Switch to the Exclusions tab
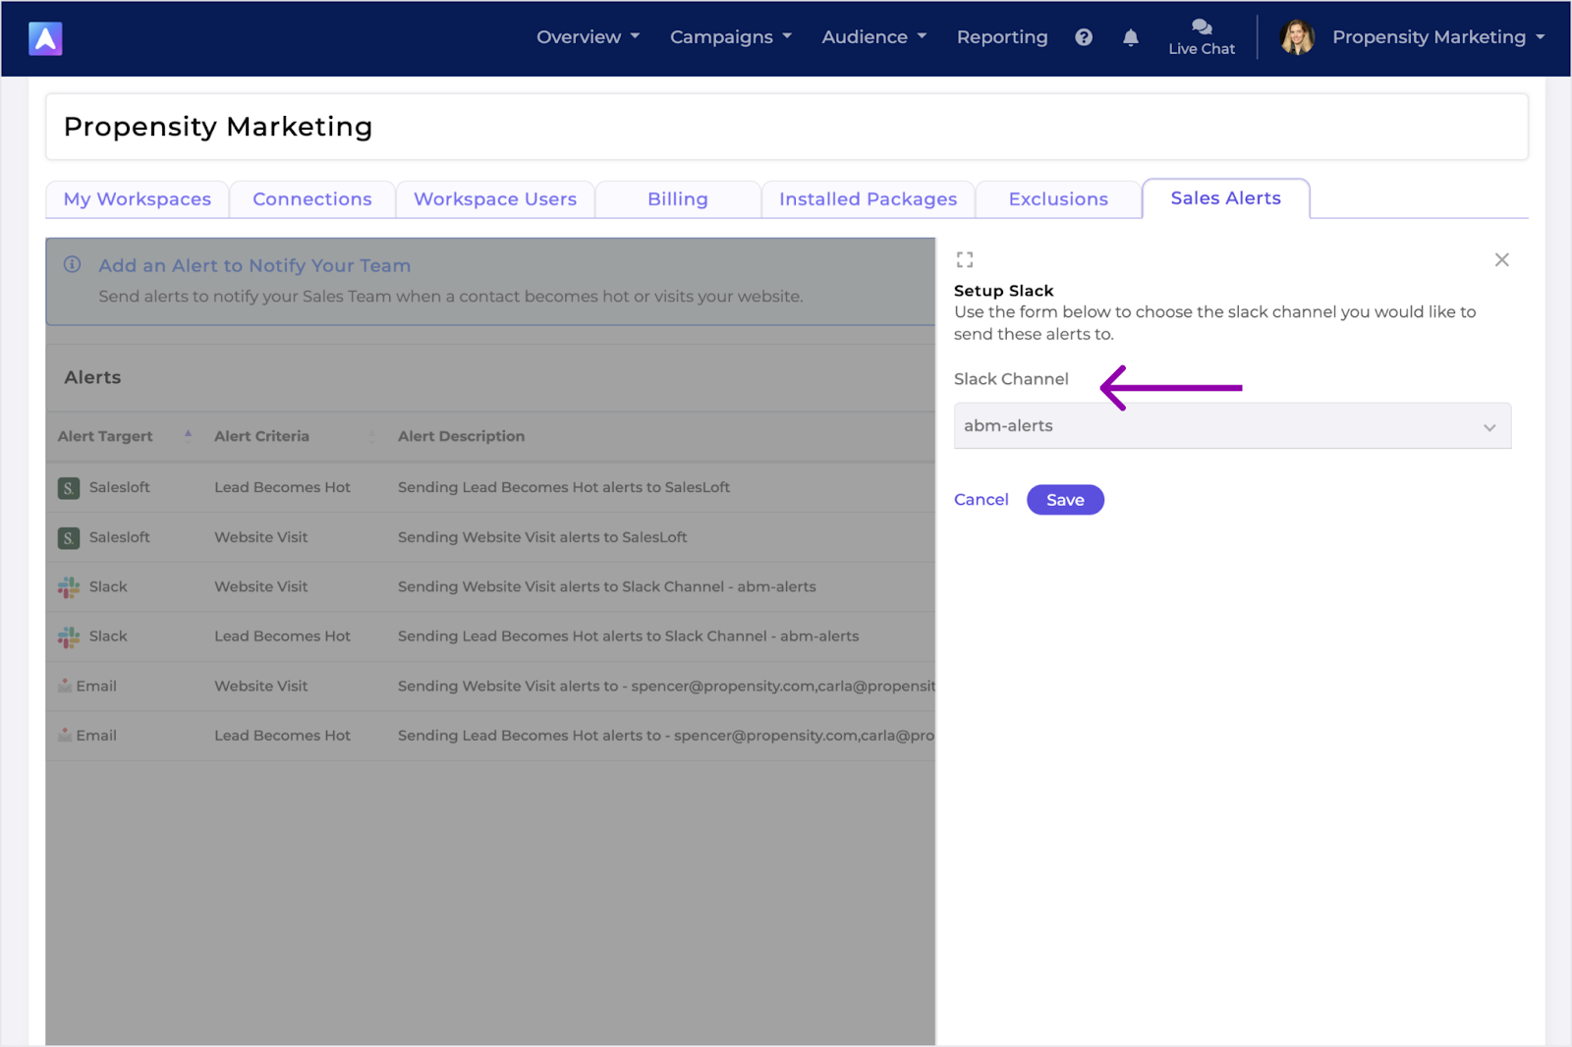The image size is (1572, 1047). click(x=1058, y=199)
